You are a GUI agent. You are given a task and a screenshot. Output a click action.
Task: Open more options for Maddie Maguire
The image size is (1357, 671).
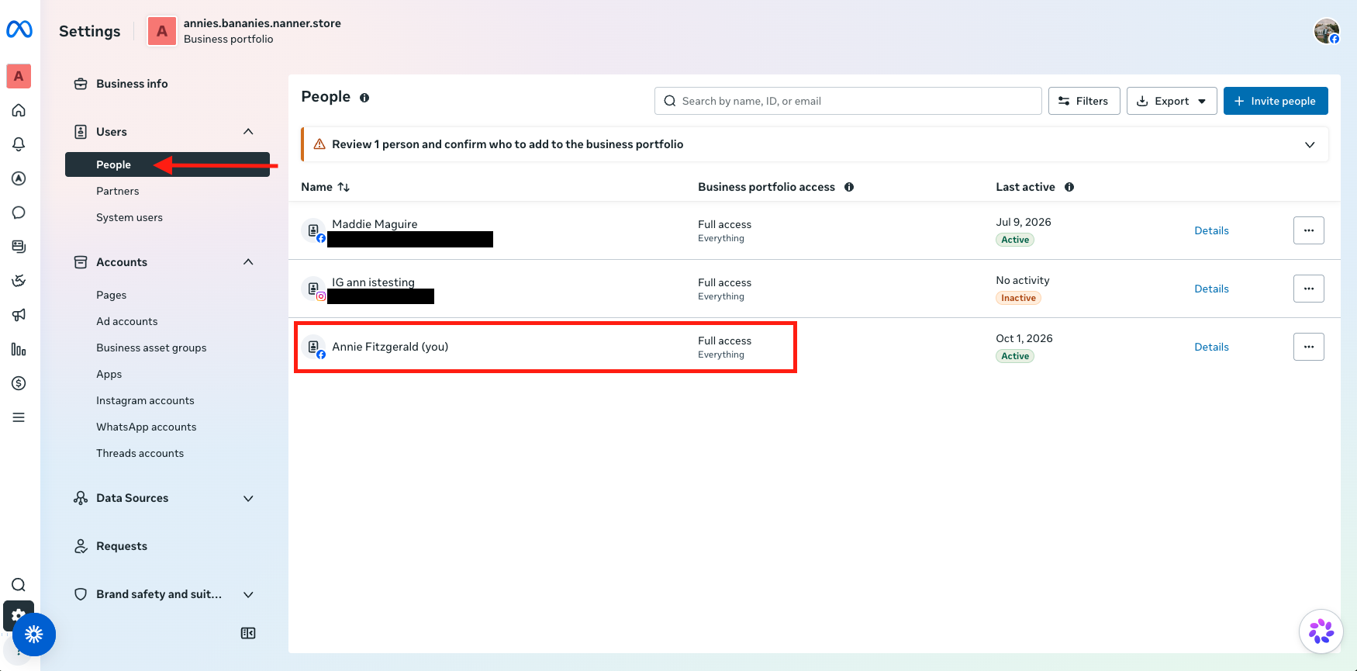pos(1309,230)
